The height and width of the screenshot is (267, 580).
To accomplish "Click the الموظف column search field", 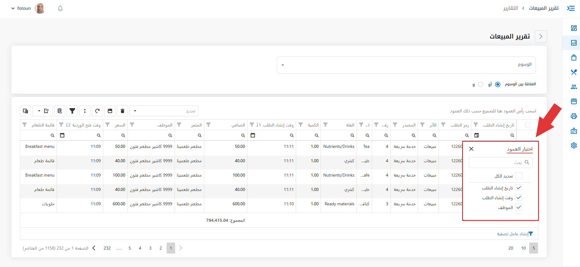I will pos(150,135).
